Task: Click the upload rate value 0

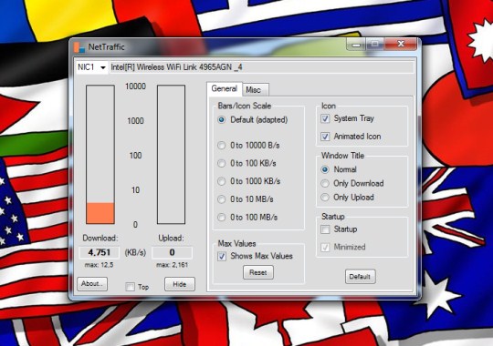Action: tap(172, 252)
